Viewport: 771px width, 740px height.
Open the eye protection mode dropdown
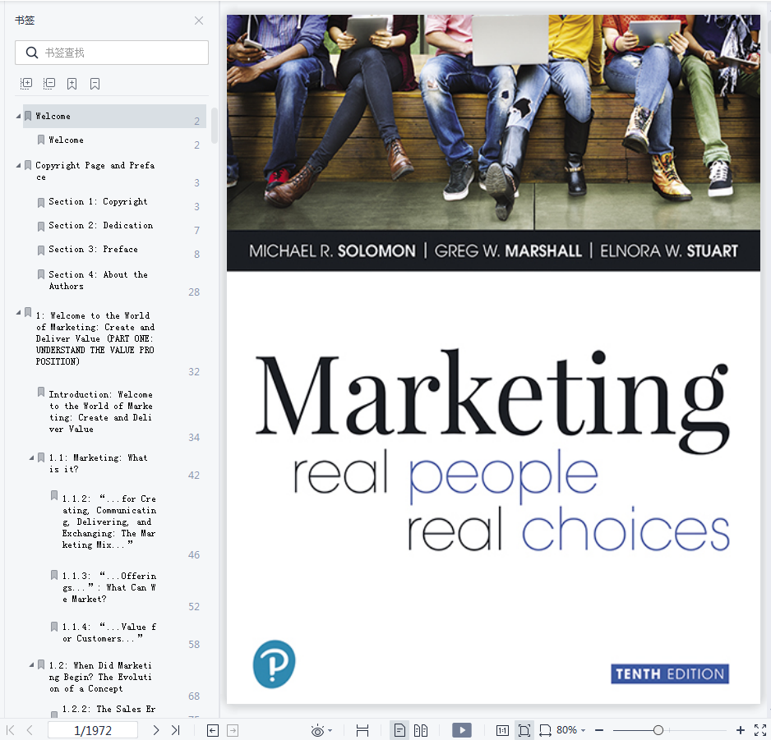tap(330, 731)
